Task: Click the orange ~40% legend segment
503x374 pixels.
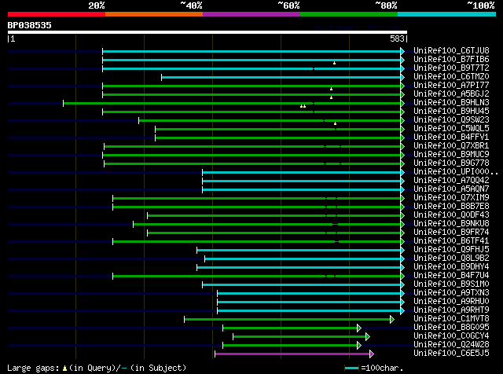Action: (154, 14)
